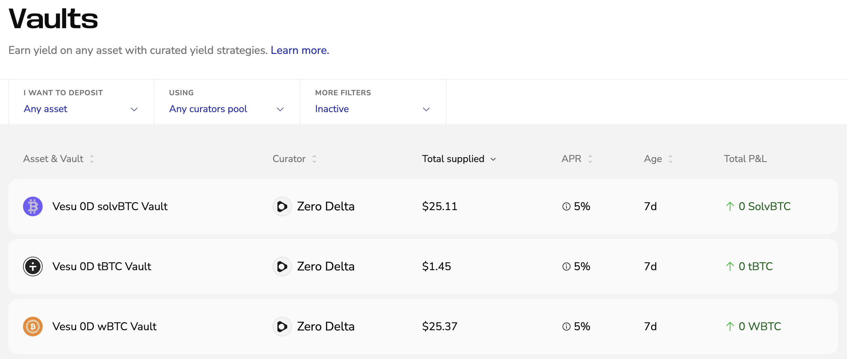Click Zero Delta logo in wBTC row
The width and height of the screenshot is (847, 359).
click(282, 327)
